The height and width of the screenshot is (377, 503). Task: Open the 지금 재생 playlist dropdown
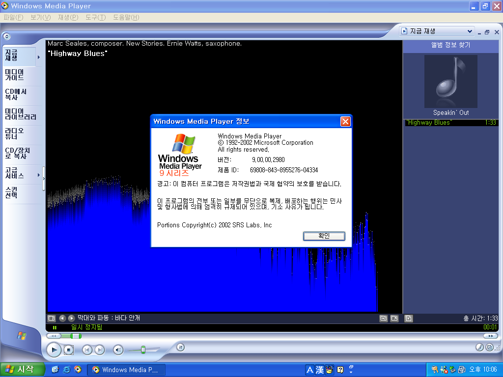tap(437, 31)
